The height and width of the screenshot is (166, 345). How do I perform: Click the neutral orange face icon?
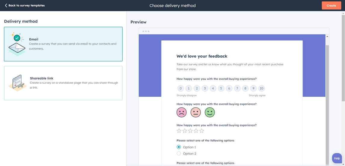196,112
